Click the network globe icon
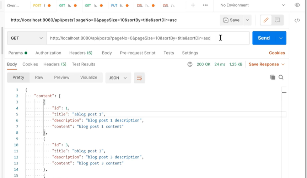 coord(190,64)
